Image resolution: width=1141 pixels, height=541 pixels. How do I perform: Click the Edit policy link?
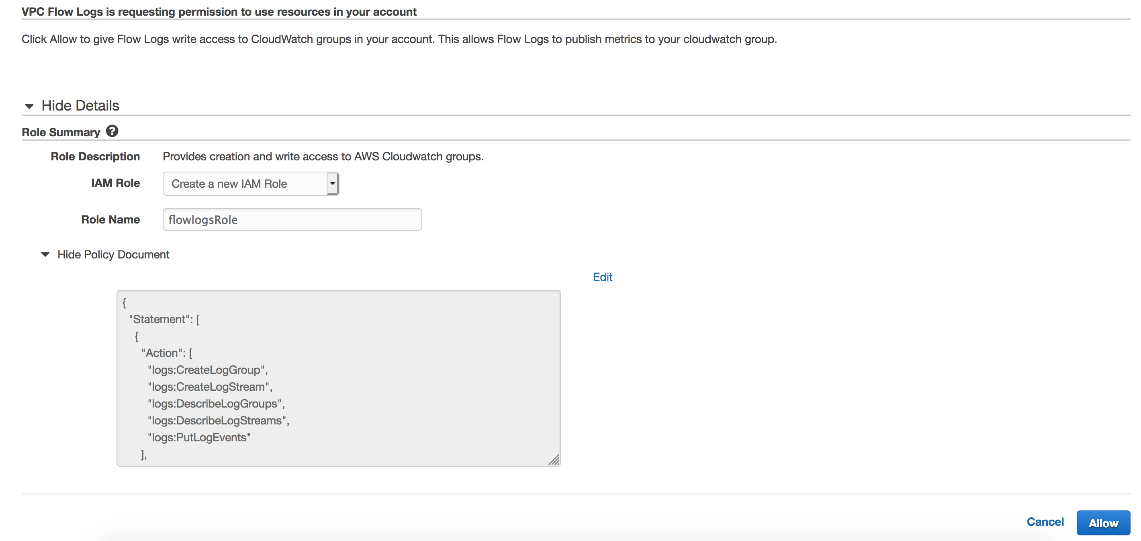(x=602, y=277)
